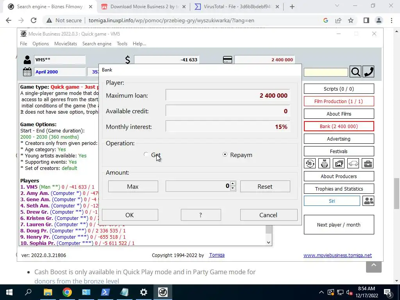Expand Chrome tab search chevron
Screen dimensions: 400x300
(337, 5)
